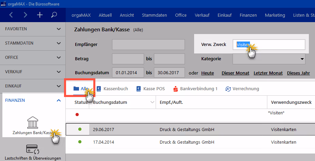This screenshot has height=161, width=315.
Task: Click the Buchungsdatum start date 01.01.2014
Action: (128, 73)
